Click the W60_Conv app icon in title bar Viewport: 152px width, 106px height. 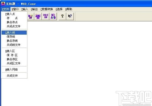click(3, 4)
